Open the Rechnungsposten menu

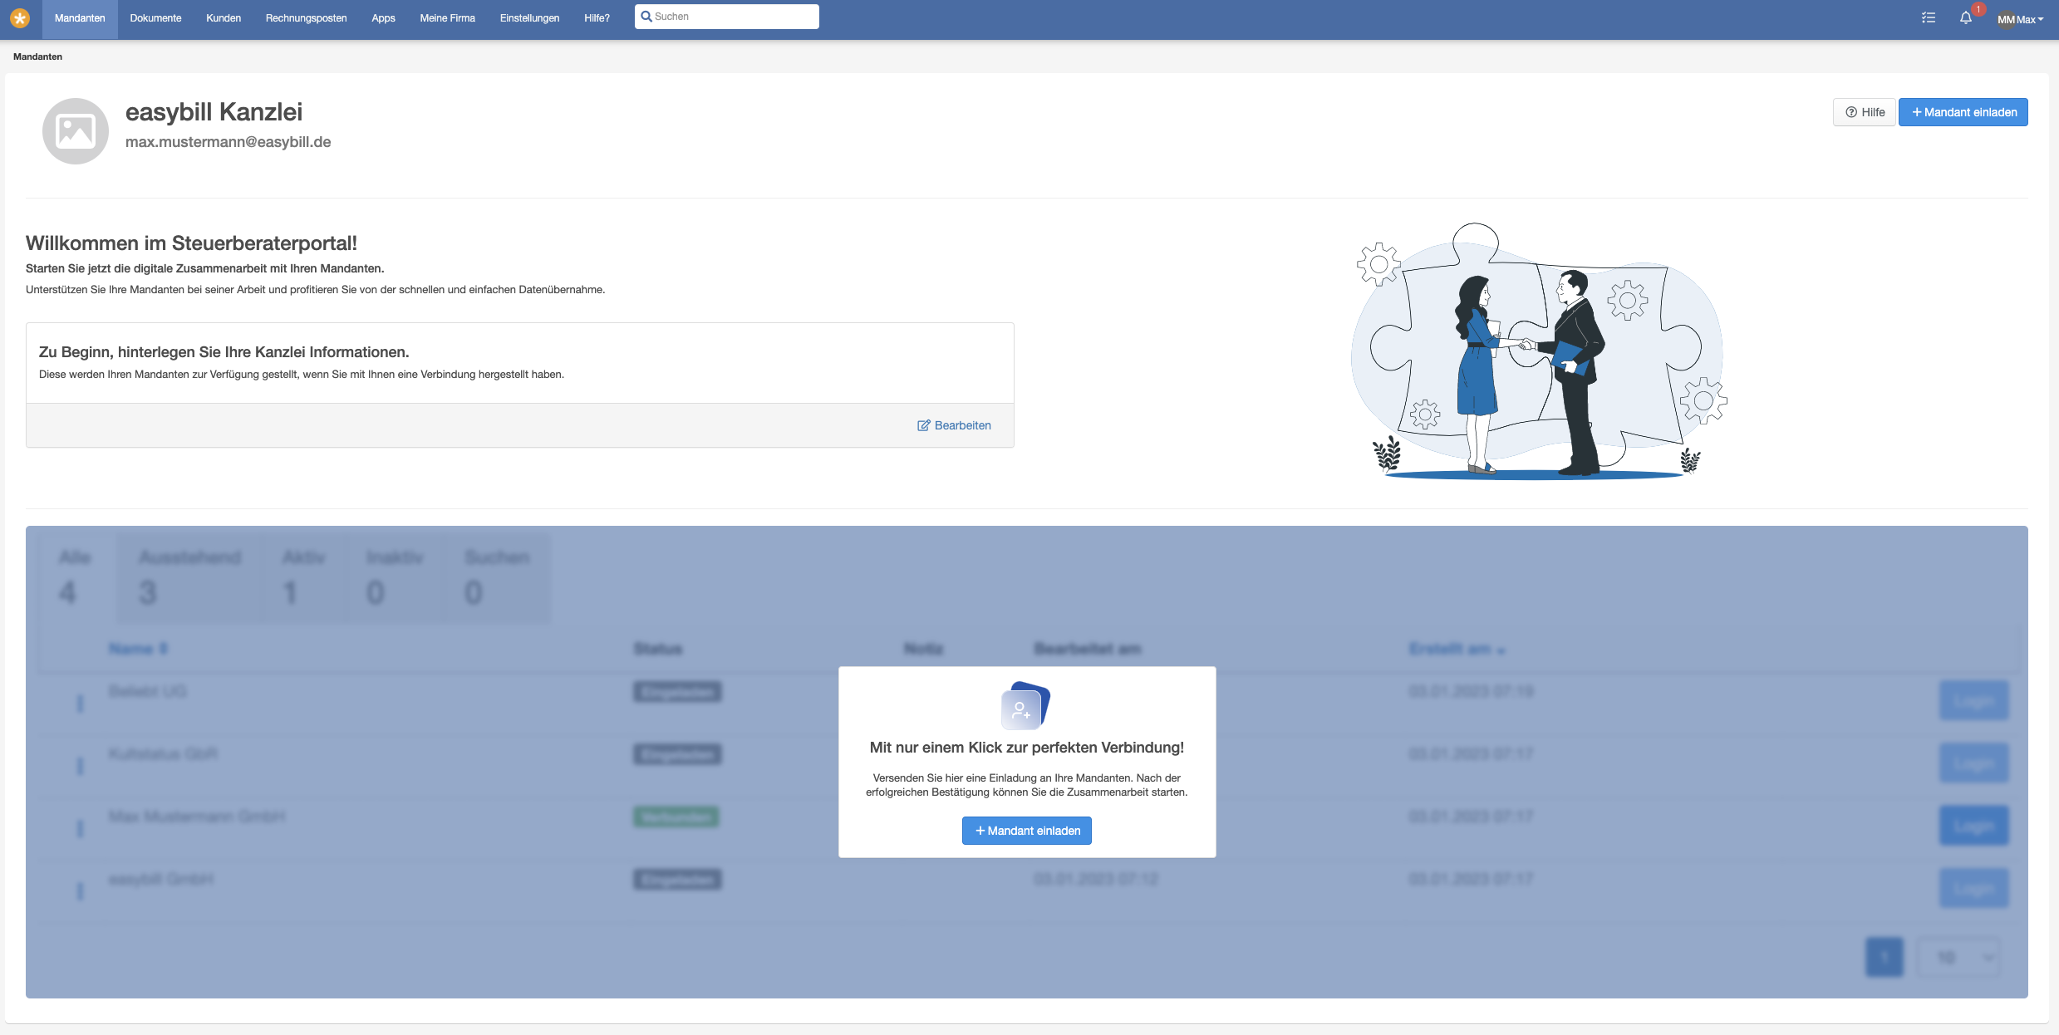click(306, 18)
